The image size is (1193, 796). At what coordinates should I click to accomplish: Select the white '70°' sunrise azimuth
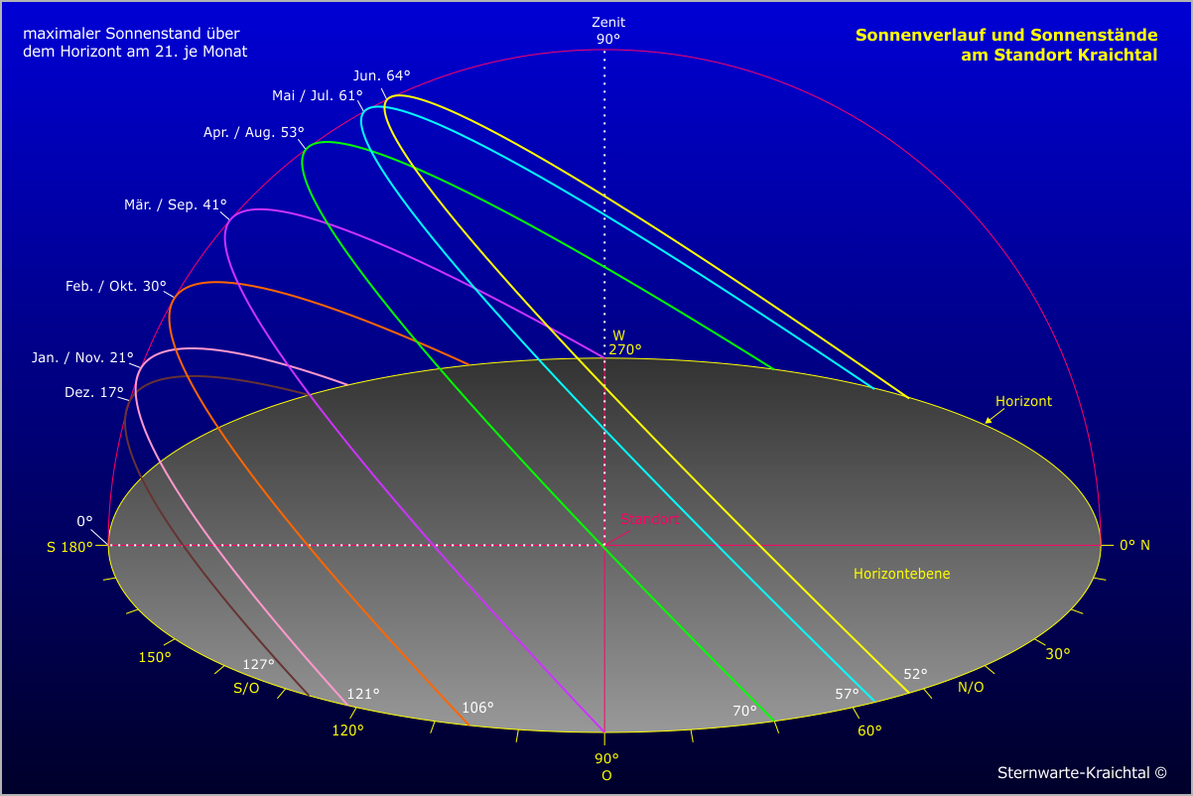744,711
